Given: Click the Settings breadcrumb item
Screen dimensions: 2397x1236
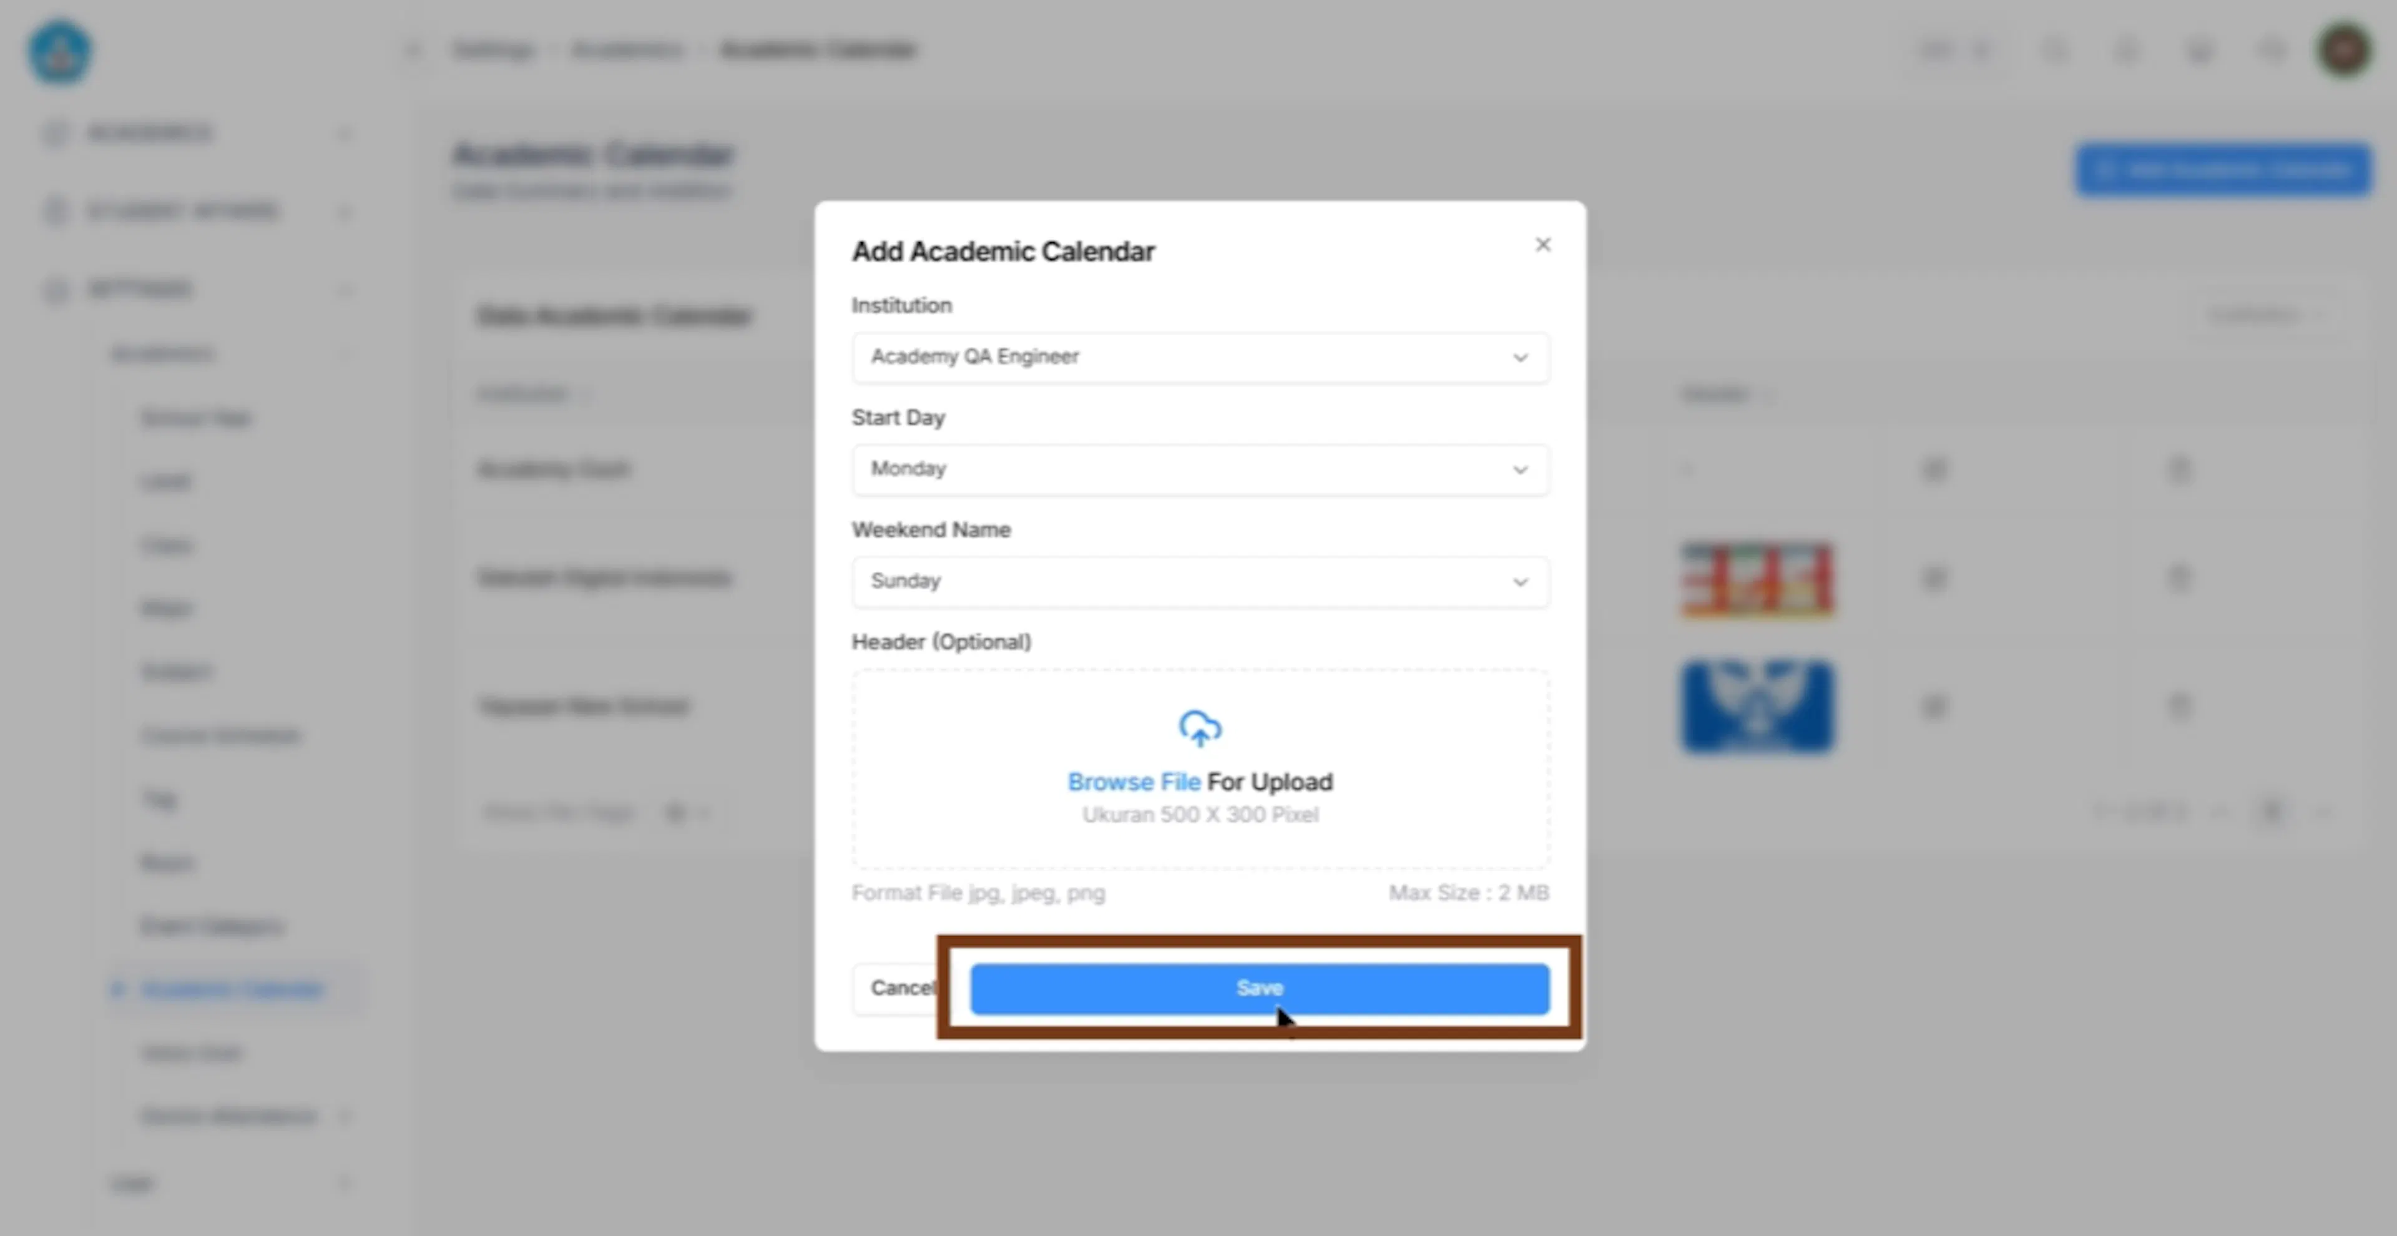Looking at the screenshot, I should point(493,49).
